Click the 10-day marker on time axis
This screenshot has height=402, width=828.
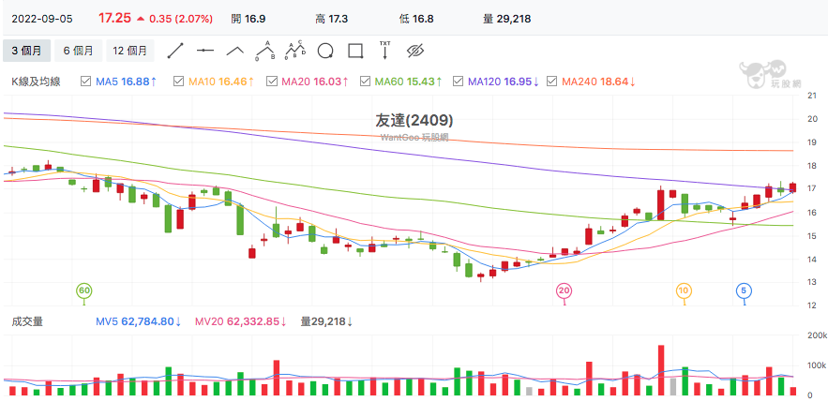[684, 290]
